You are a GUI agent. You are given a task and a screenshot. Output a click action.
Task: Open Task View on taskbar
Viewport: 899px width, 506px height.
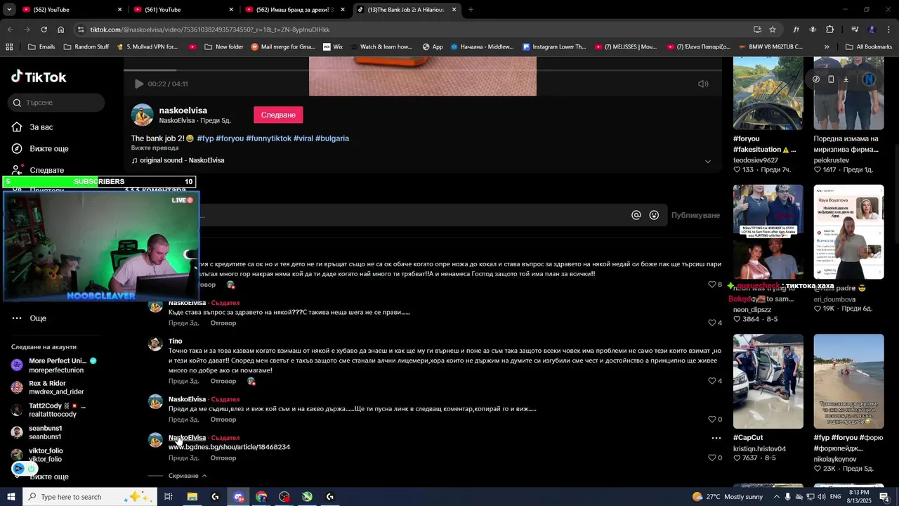click(x=169, y=497)
